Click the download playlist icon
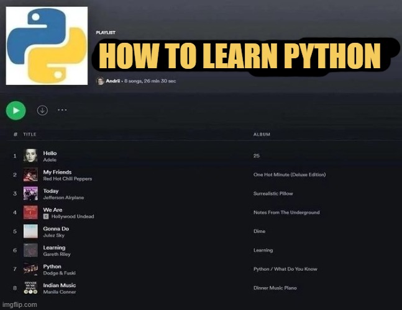Screen dimensions: 402x310 point(42,110)
